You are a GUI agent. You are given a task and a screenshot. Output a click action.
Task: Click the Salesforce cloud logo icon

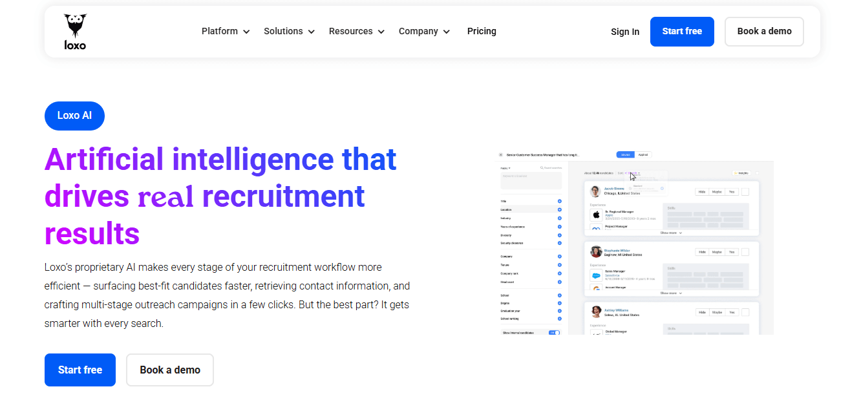(596, 275)
